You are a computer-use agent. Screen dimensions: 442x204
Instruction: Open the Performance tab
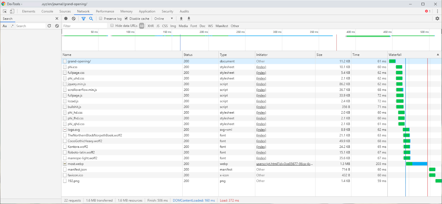[x=105, y=11]
